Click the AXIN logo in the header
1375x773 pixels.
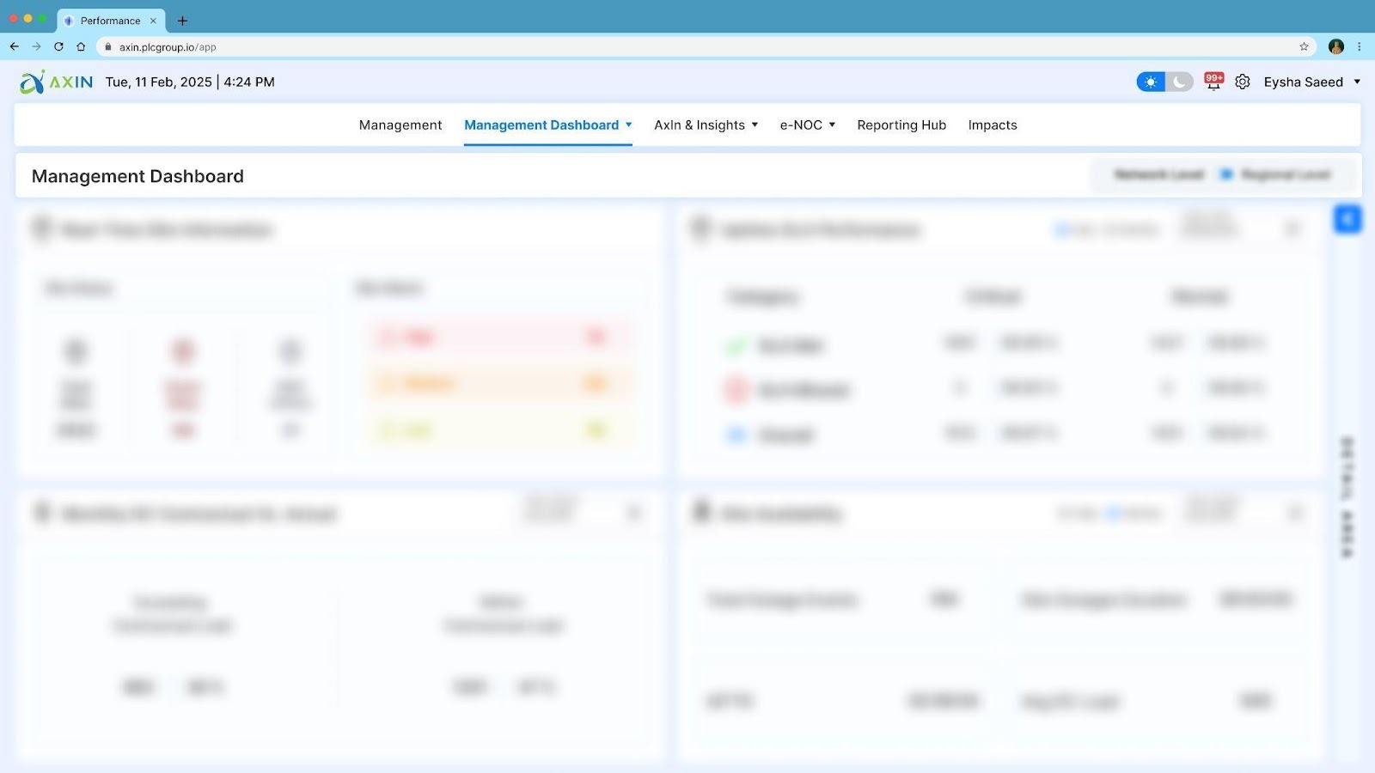[54, 82]
